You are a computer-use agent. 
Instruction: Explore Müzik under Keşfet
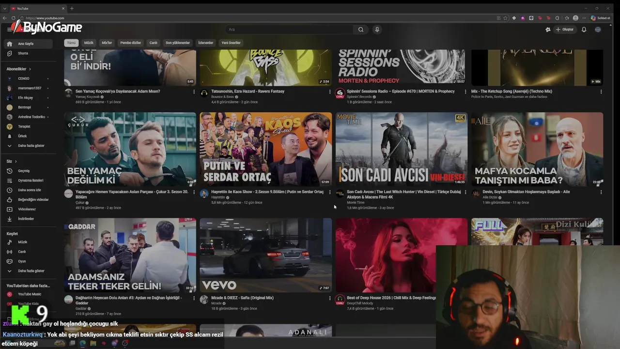29,242
